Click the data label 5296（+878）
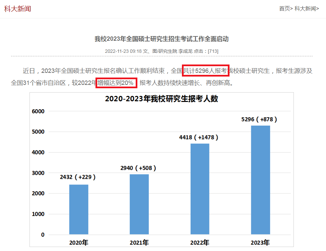This screenshot has height=251, width=326. (260, 119)
